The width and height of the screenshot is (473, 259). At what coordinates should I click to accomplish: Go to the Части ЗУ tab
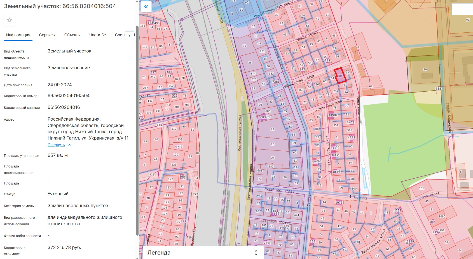click(97, 35)
